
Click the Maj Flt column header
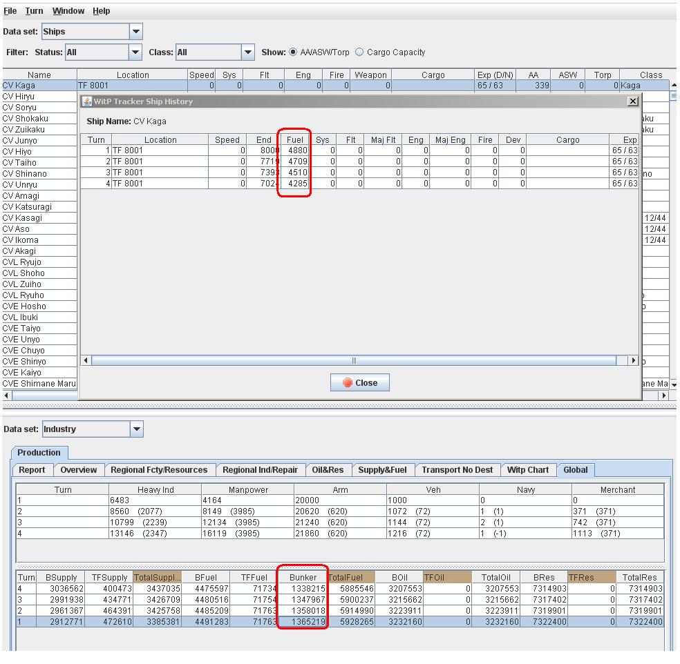coord(384,140)
